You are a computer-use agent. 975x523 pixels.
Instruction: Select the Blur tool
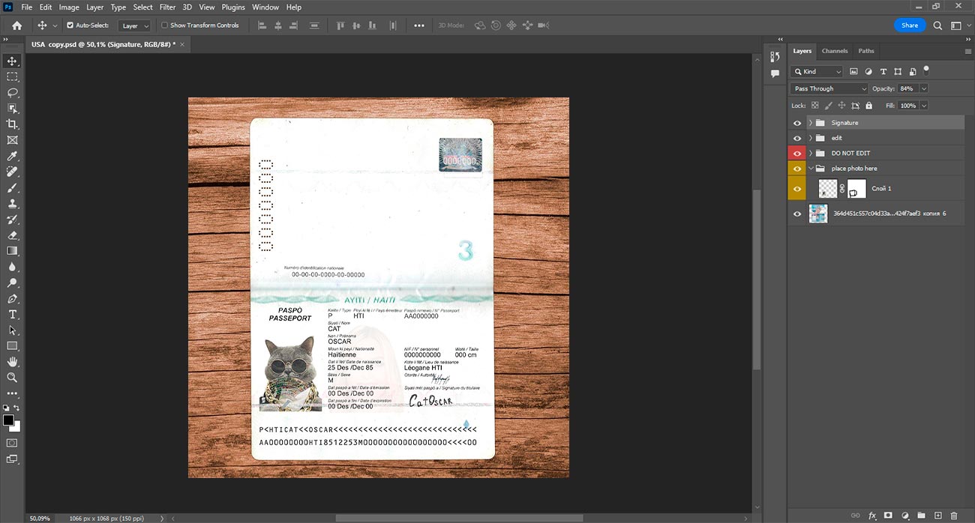pos(12,267)
